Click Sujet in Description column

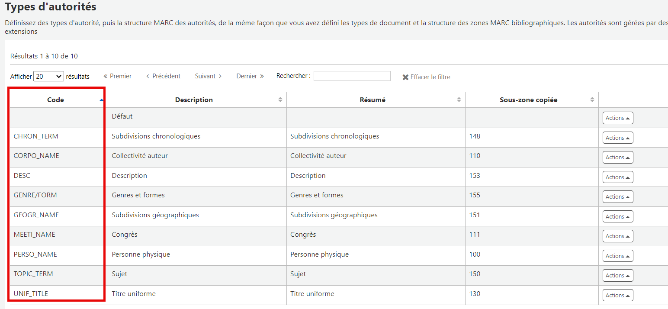[x=119, y=274]
